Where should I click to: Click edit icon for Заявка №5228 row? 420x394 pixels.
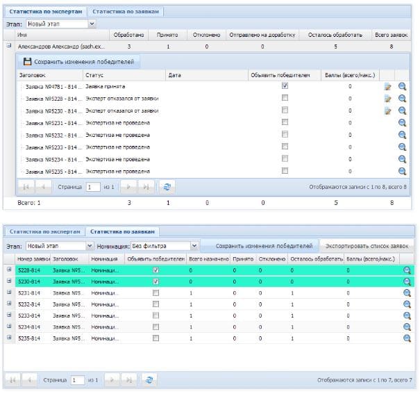pyautogui.click(x=388, y=99)
